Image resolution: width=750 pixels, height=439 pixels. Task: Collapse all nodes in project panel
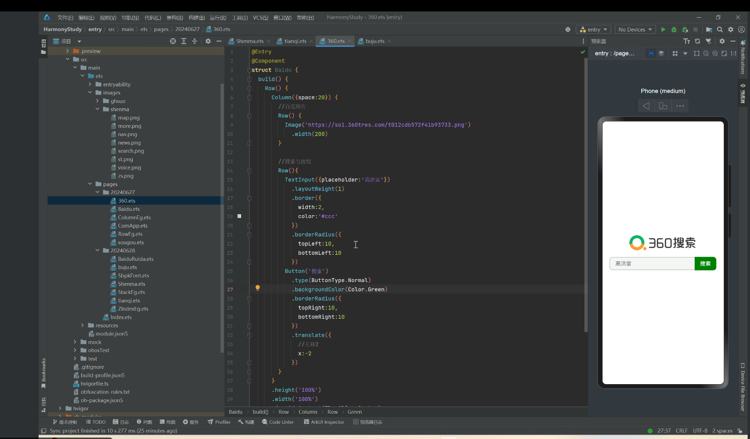click(x=194, y=42)
